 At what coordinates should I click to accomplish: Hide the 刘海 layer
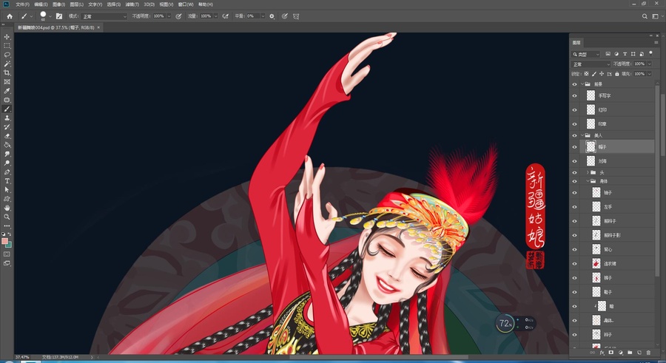pos(575,161)
